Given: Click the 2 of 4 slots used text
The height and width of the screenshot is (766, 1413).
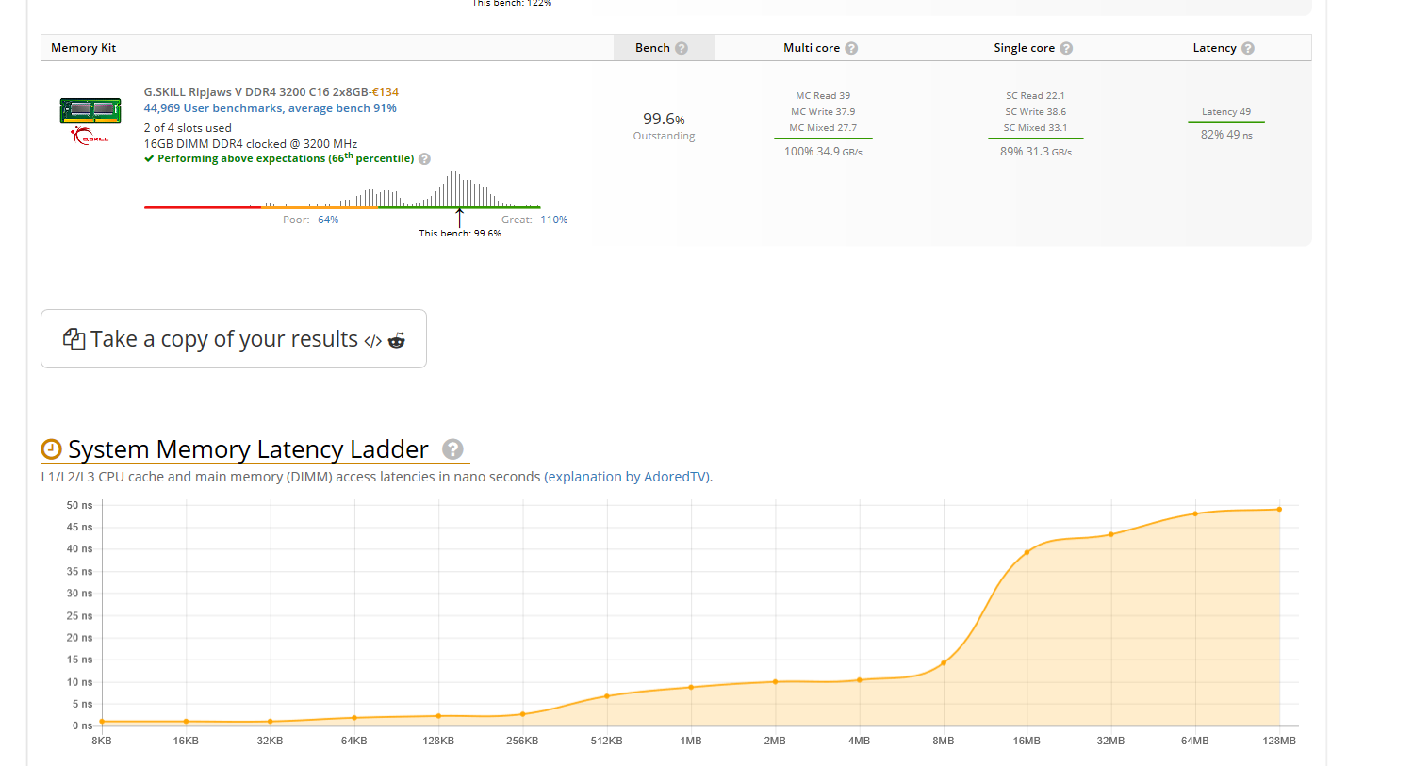Looking at the screenshot, I should coord(188,128).
